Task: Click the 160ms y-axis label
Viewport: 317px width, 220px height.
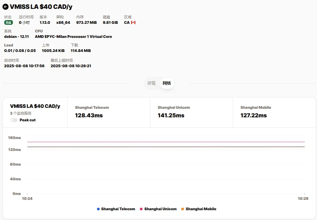Action: click(14, 138)
